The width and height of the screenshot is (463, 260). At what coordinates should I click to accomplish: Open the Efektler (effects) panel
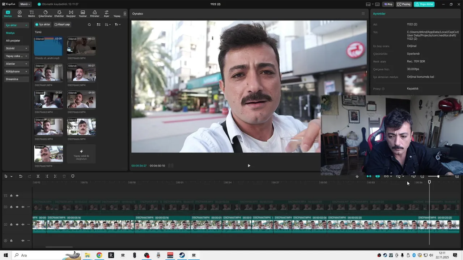[x=59, y=14]
